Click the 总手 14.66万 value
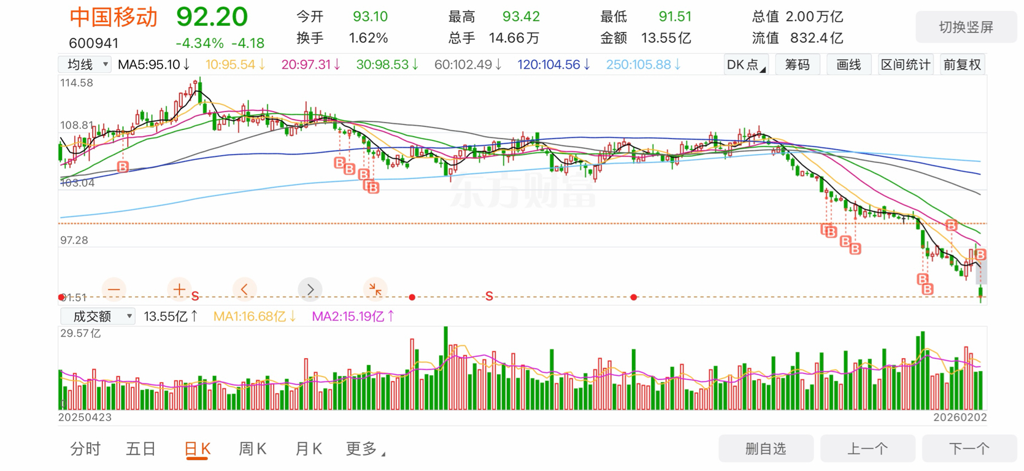 tap(514, 38)
